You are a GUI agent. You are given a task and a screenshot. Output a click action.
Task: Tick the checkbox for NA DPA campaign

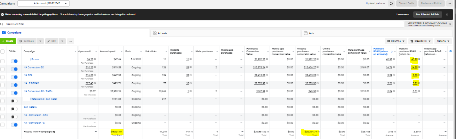pos(3,76)
